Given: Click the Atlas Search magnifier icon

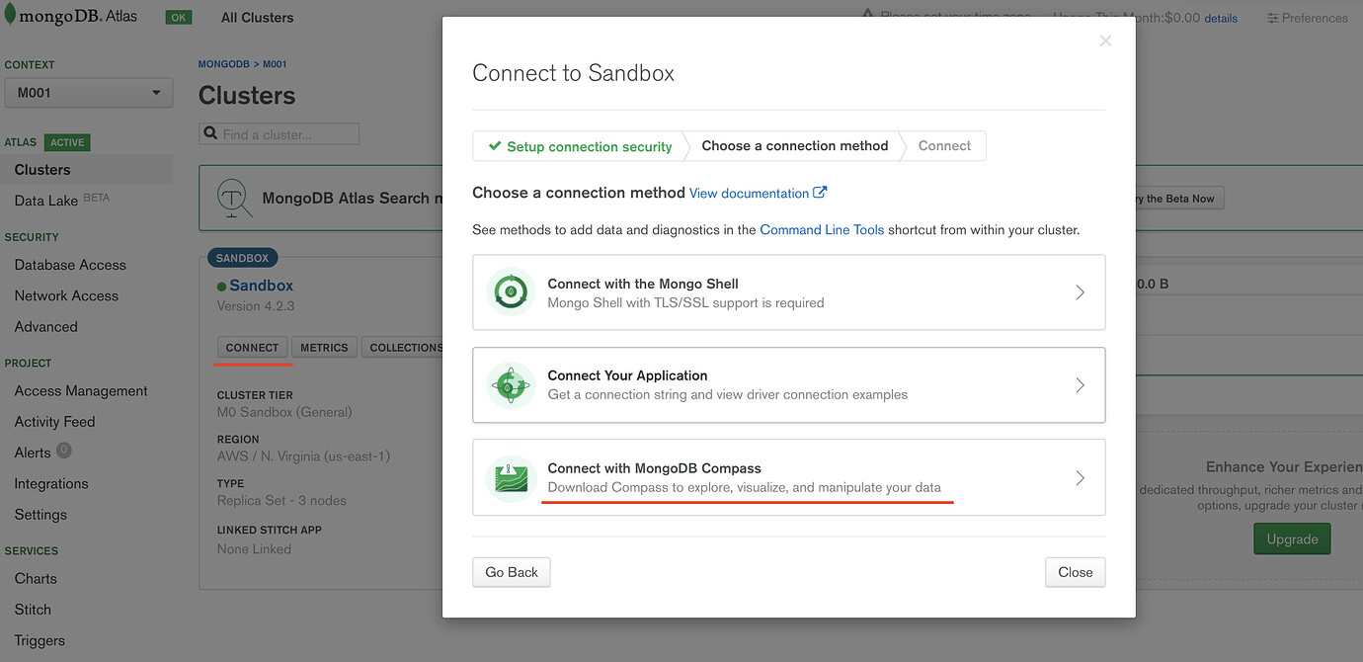Looking at the screenshot, I should [x=234, y=198].
